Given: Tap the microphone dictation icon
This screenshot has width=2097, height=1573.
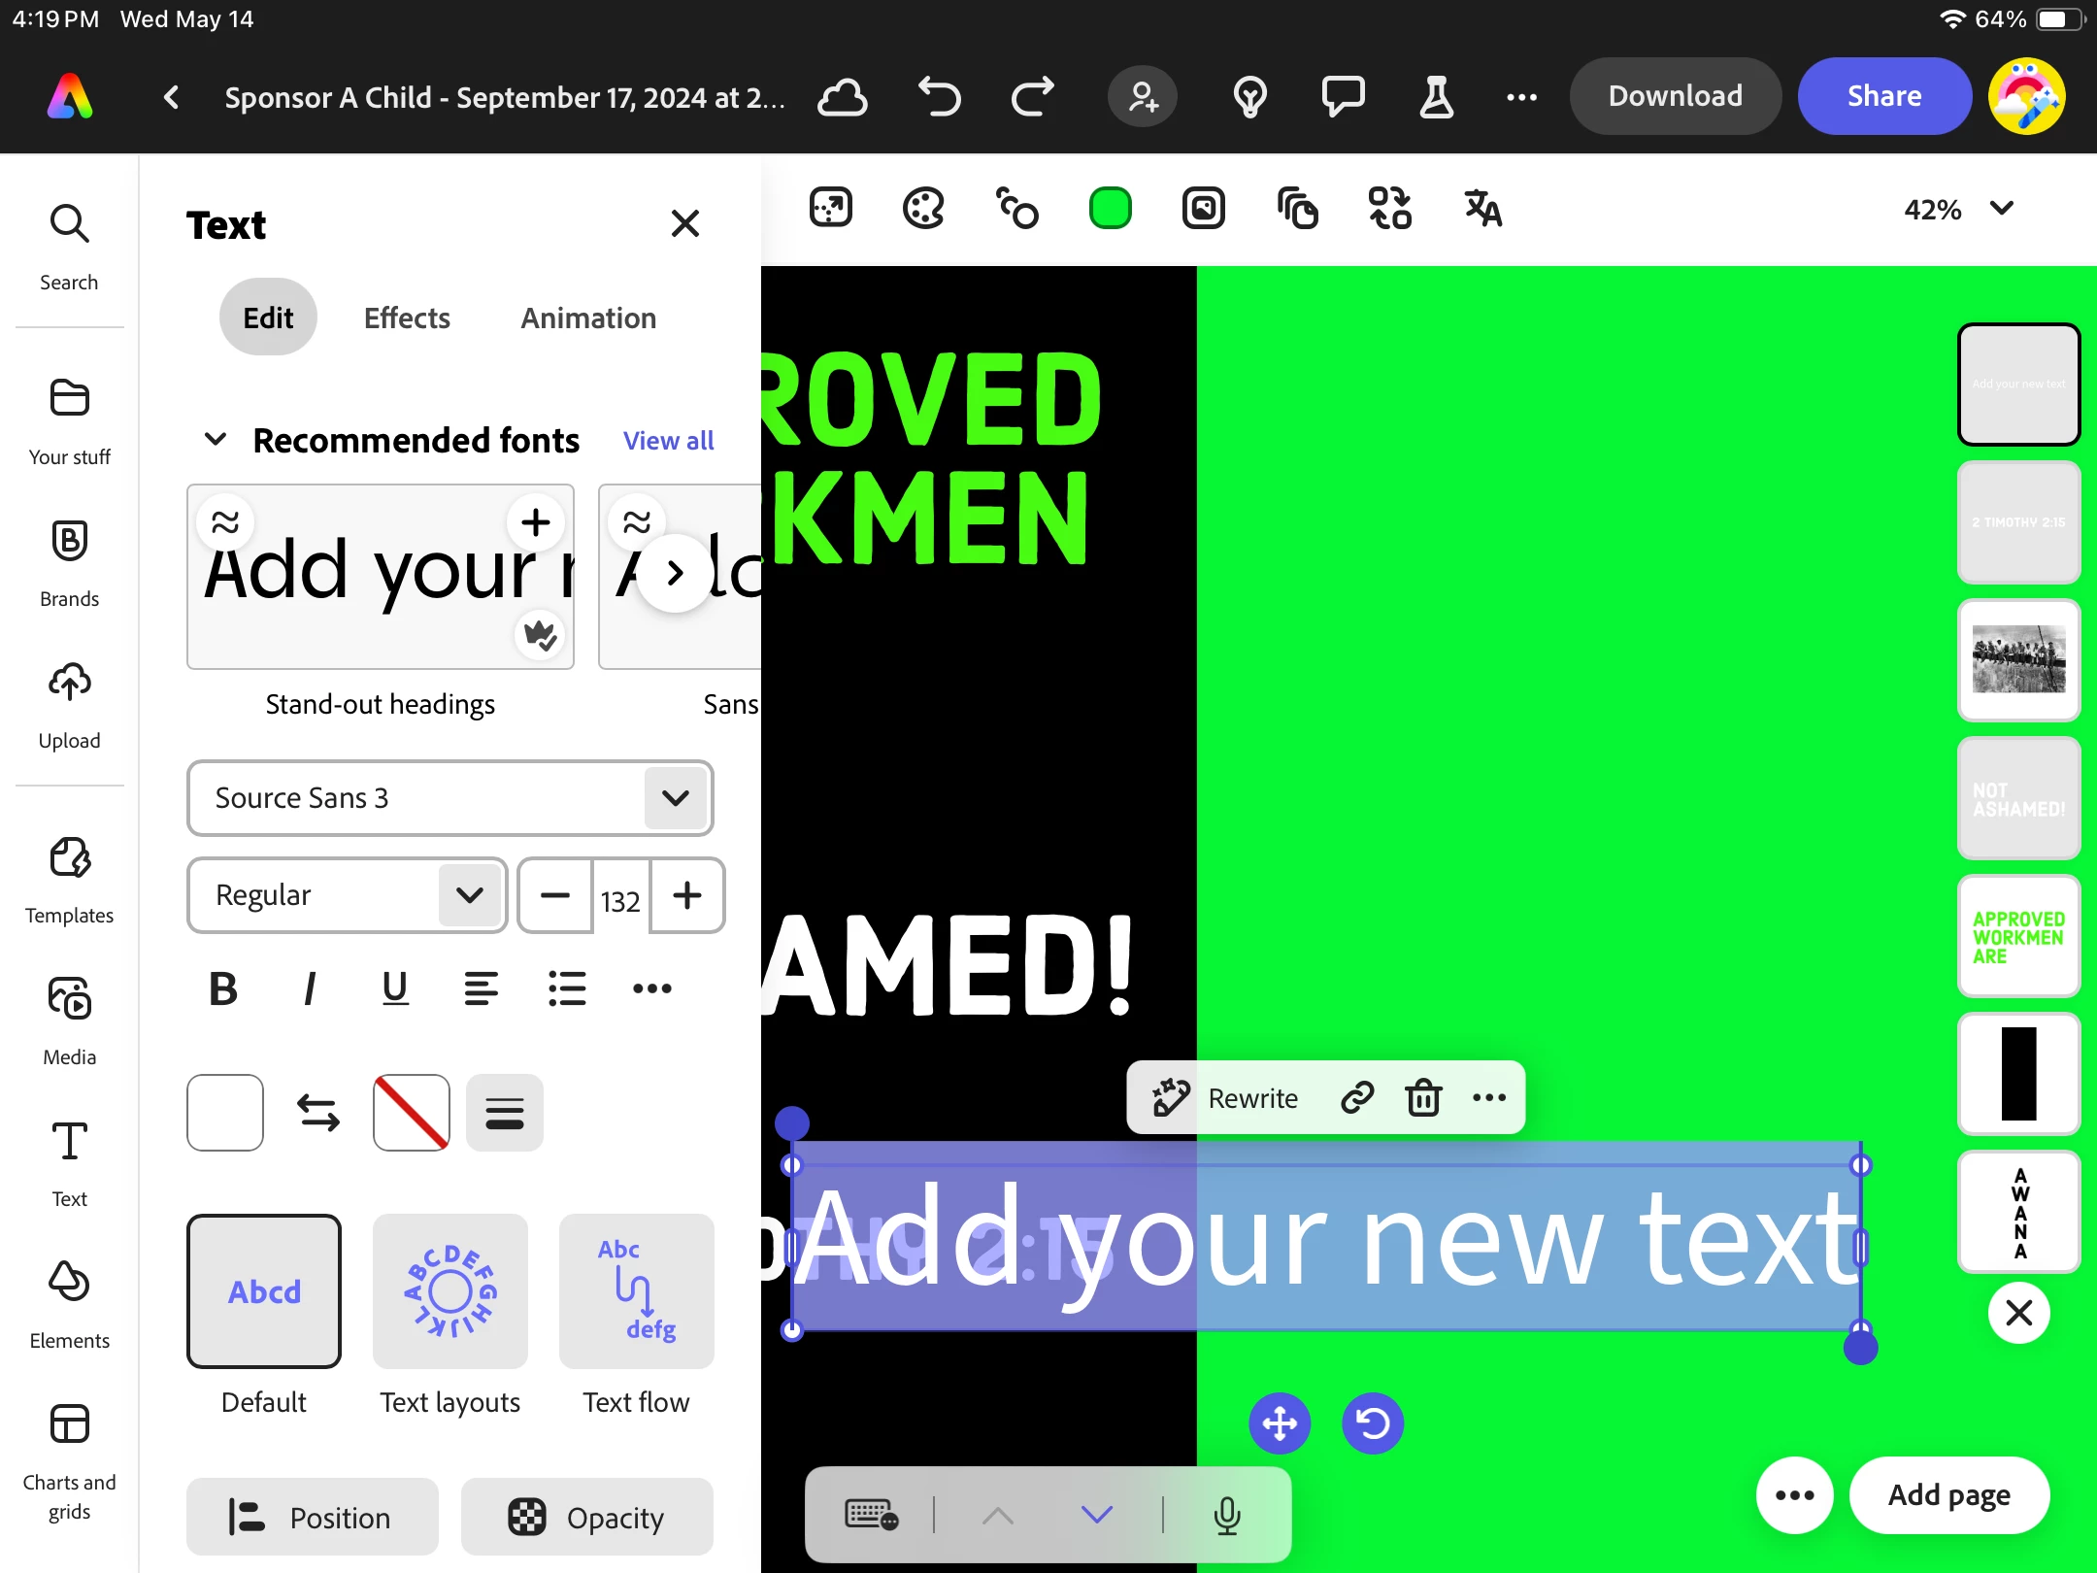Looking at the screenshot, I should click(1226, 1515).
